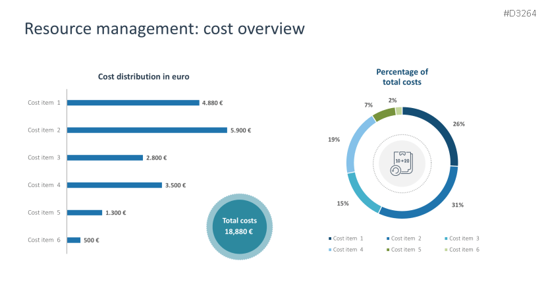The height and width of the screenshot is (307, 546).
Task: Click the 2.800 € value label
Action: coord(157,158)
